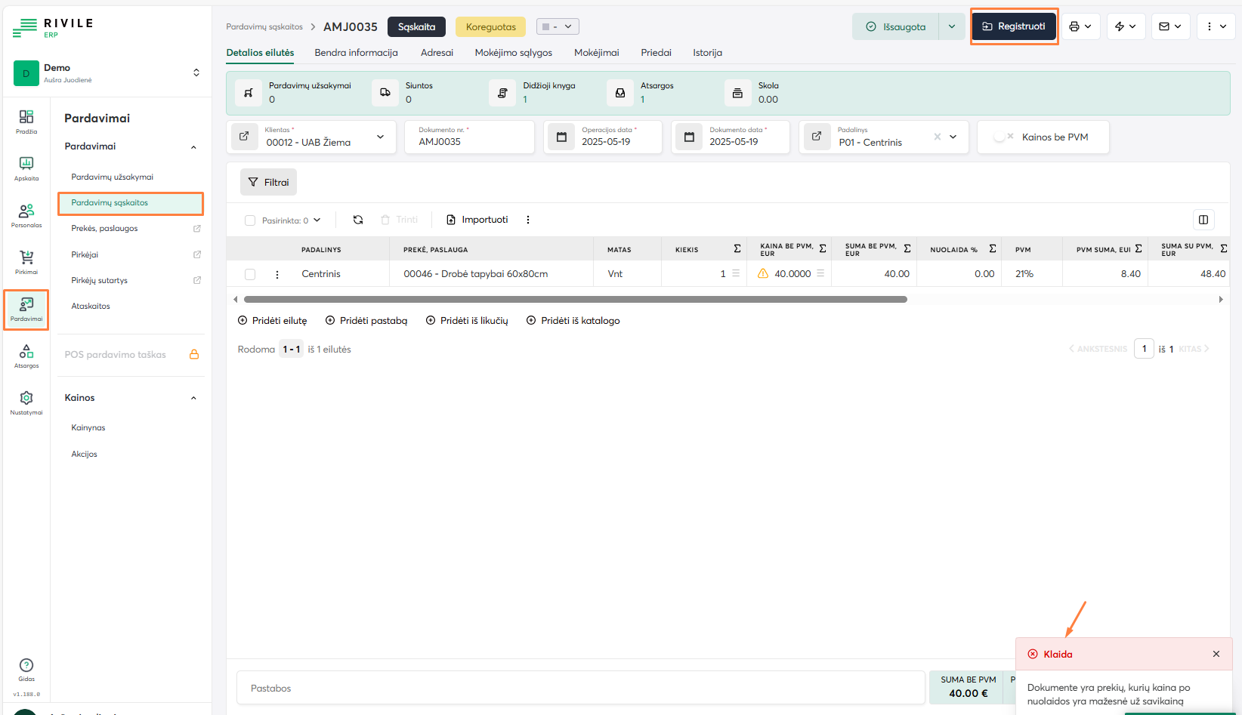Image resolution: width=1242 pixels, height=715 pixels.
Task: Switch to the Bendra informacija tab
Action: [356, 53]
